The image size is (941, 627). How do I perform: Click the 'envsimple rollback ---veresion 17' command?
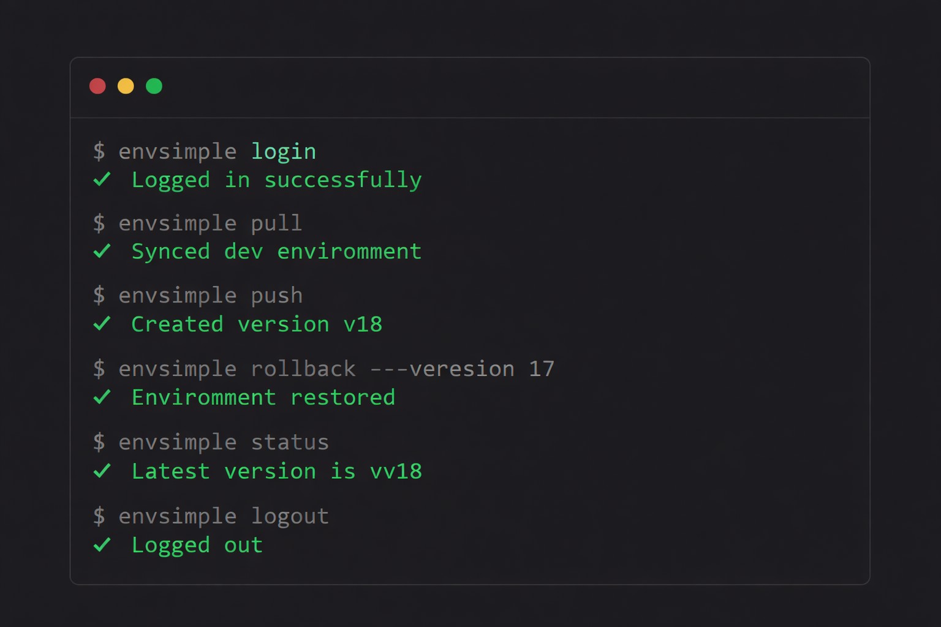point(325,369)
